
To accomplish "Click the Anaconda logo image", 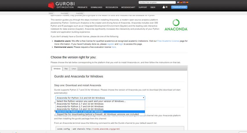I will point(176,25).
